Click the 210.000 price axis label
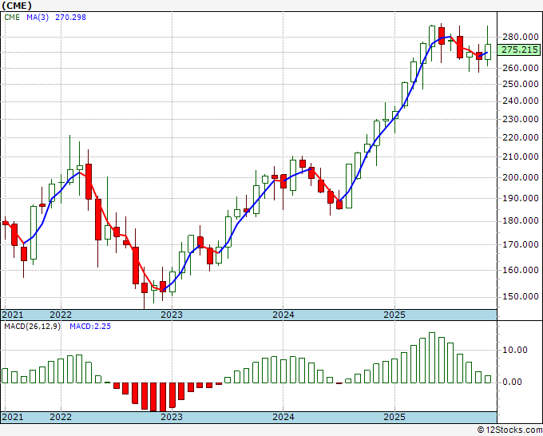Image resolution: width=543 pixels, height=436 pixels. [x=520, y=157]
